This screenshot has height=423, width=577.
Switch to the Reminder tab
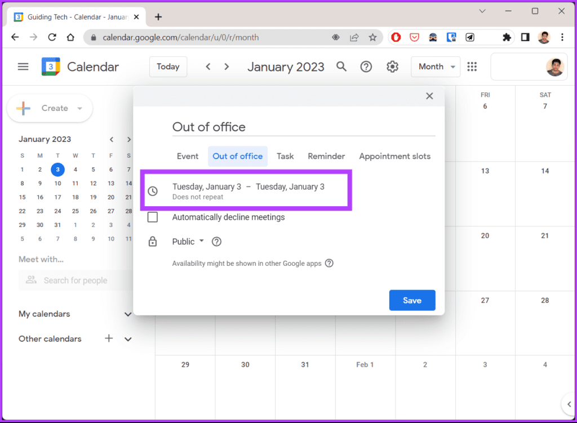tap(326, 157)
